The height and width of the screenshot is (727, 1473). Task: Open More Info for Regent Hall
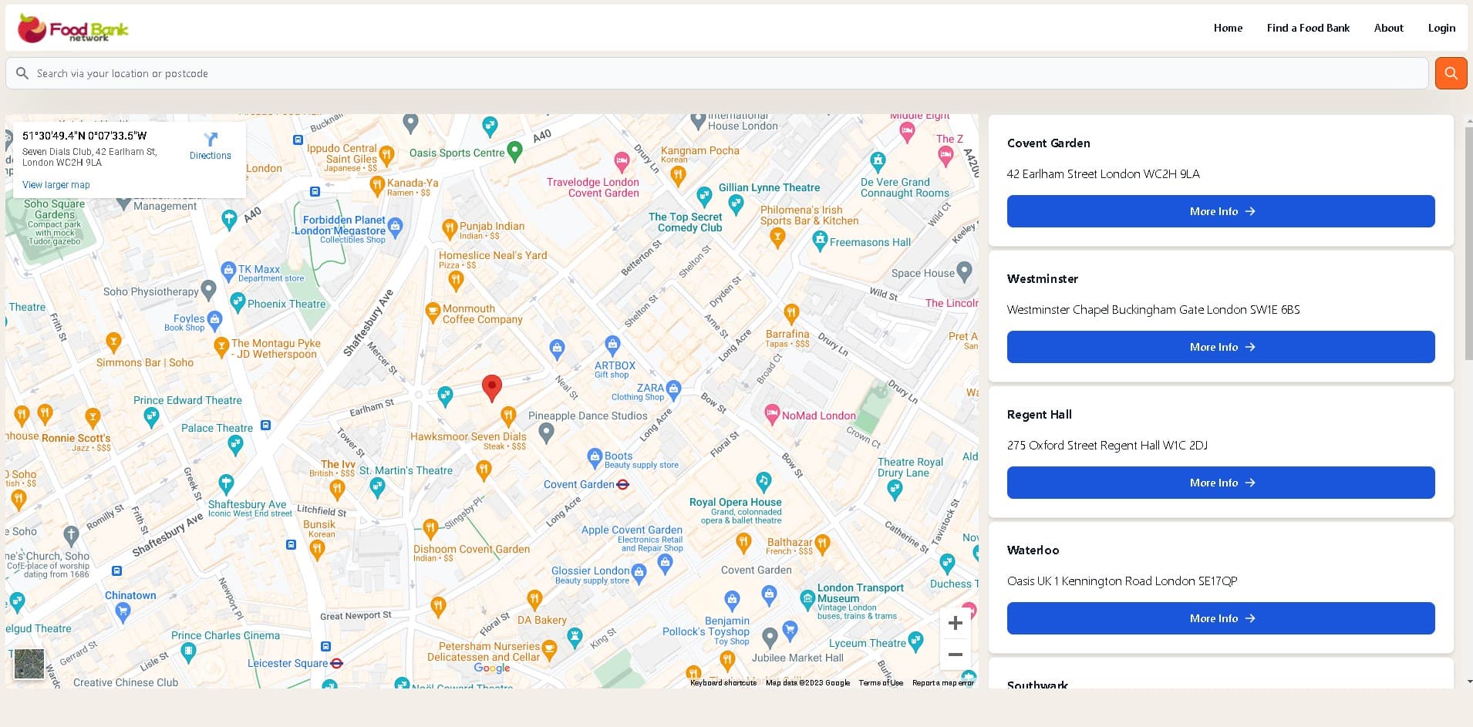(1221, 483)
